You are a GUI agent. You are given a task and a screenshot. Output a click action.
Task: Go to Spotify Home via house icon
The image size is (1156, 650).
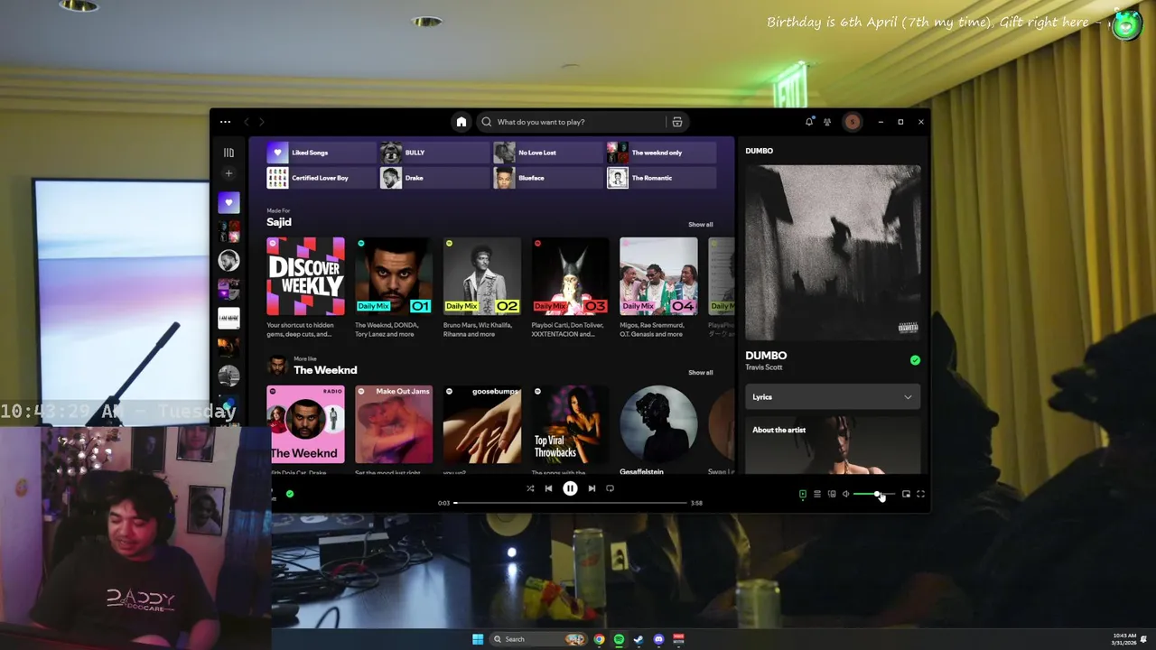[x=461, y=122]
